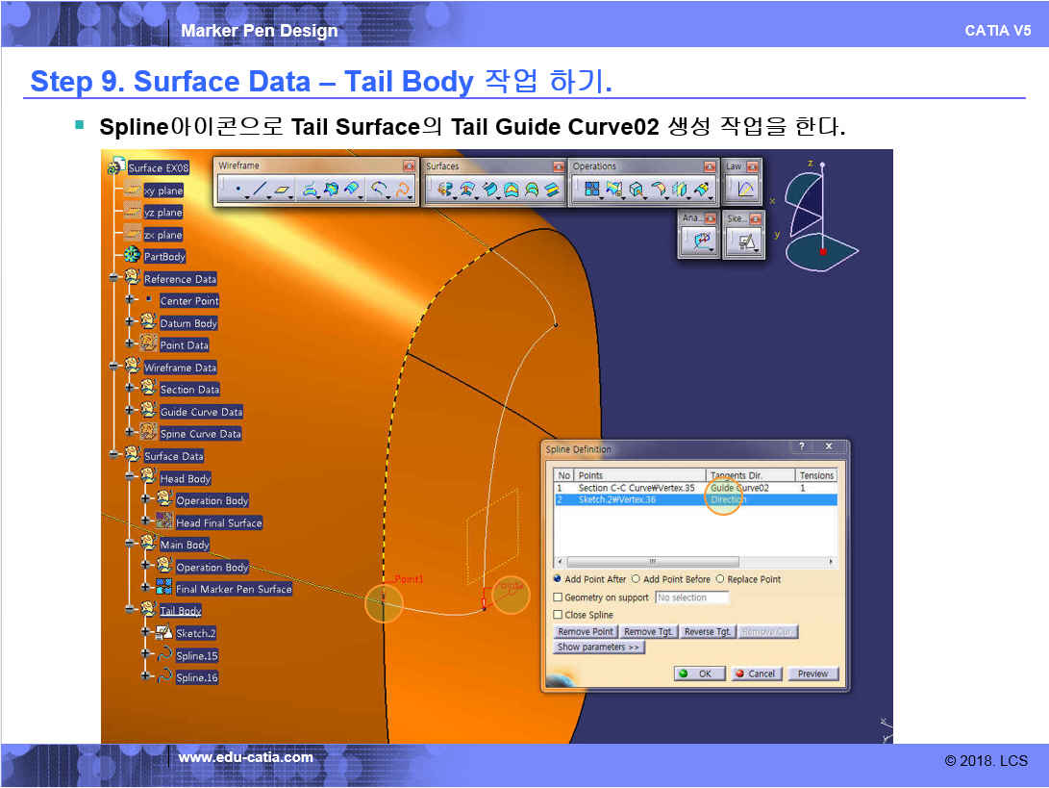Select the Add Point Before radio button

636,579
